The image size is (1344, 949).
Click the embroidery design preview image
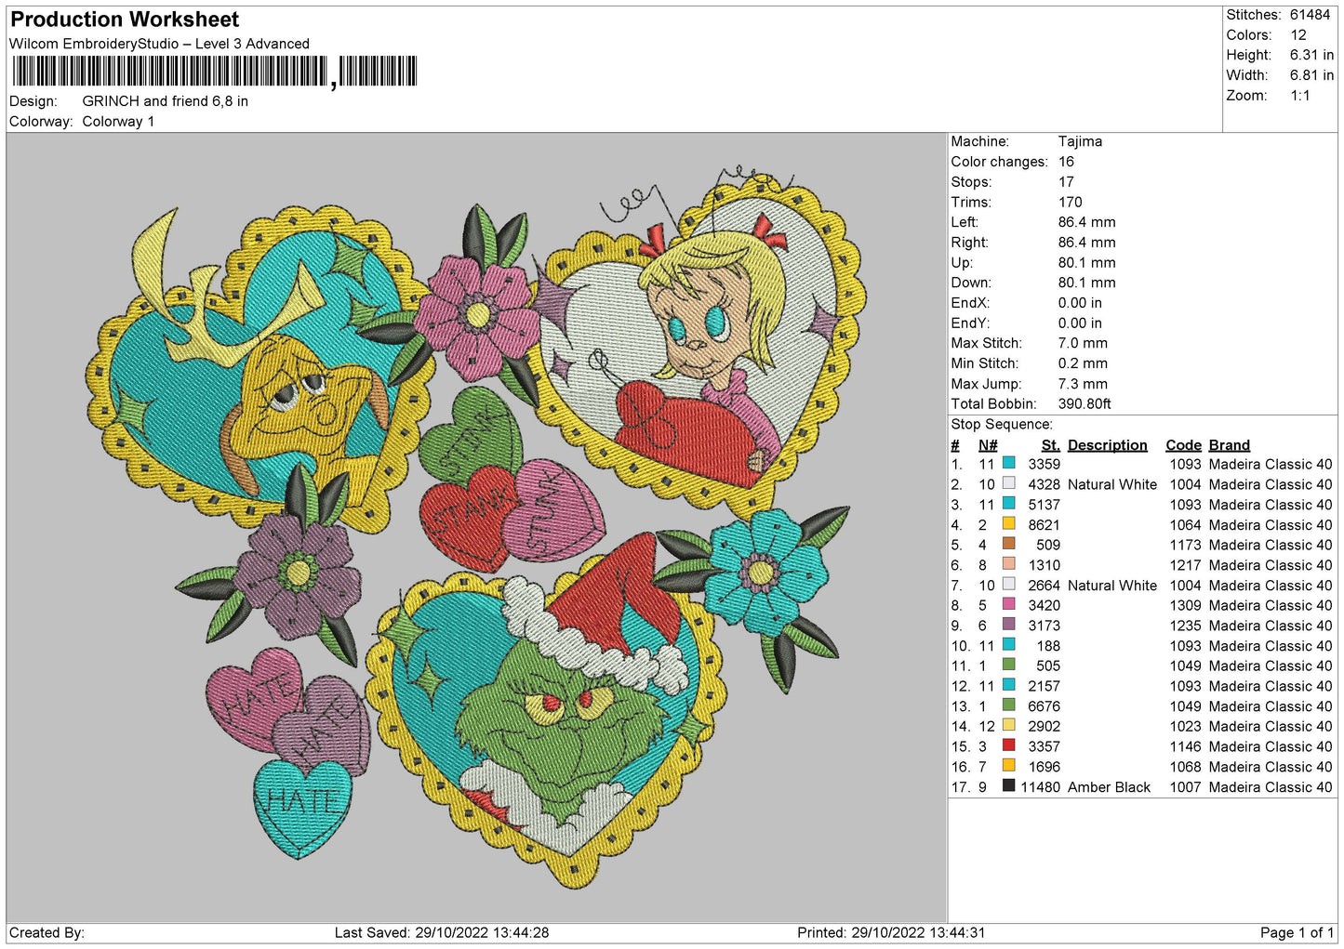tap(476, 527)
